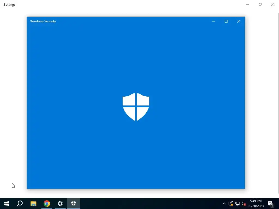
Task: Minimize the Windows Security window
Action: pyautogui.click(x=214, y=21)
